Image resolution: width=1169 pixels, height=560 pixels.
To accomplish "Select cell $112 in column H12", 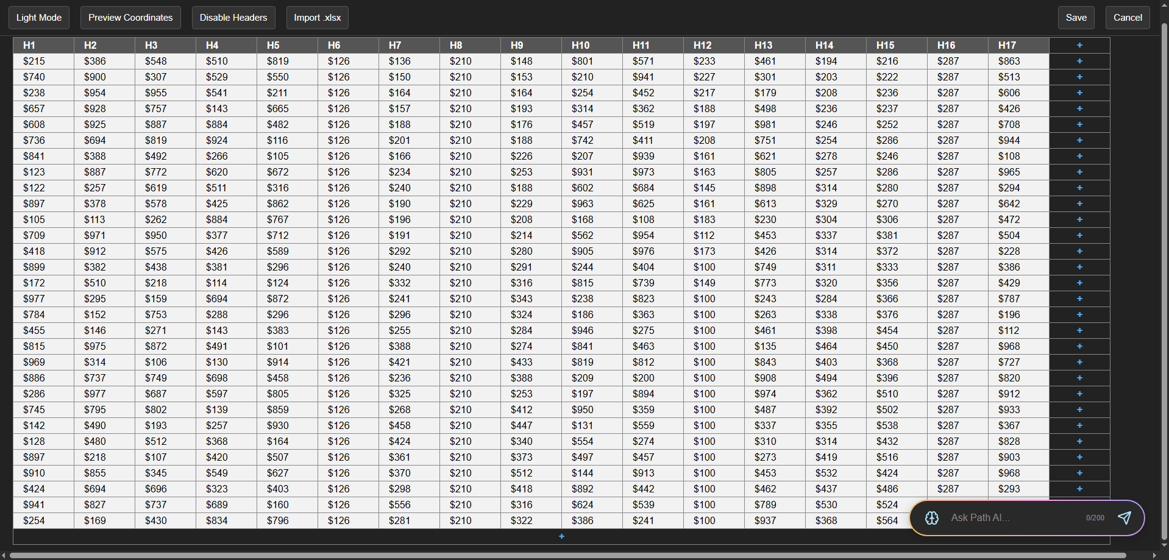I will pyautogui.click(x=714, y=235).
